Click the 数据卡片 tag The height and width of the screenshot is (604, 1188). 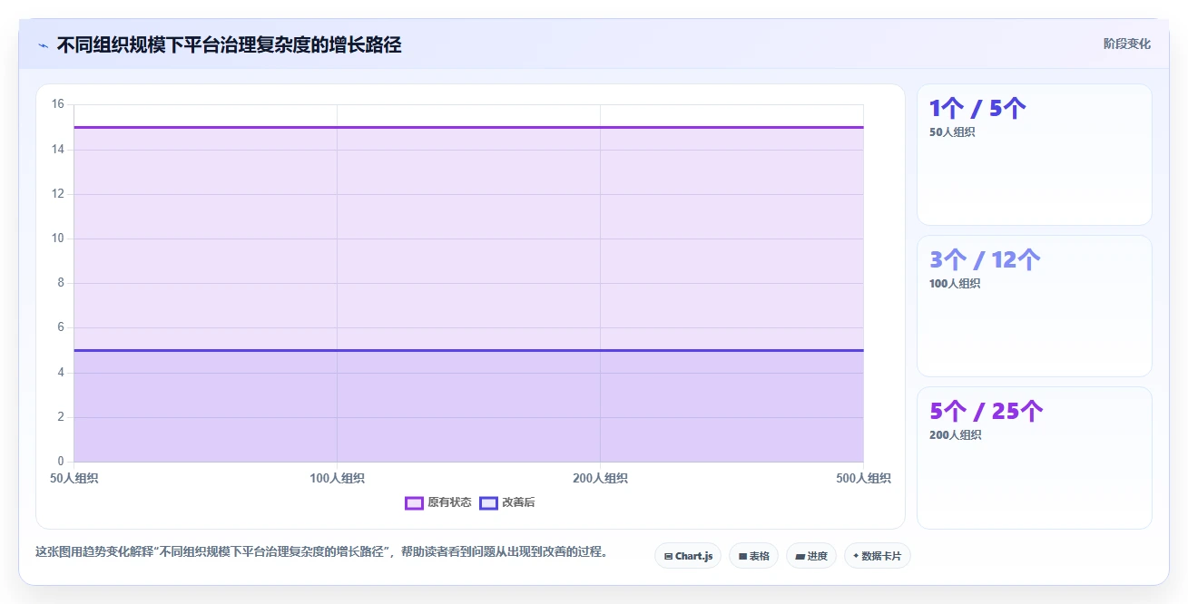(877, 556)
